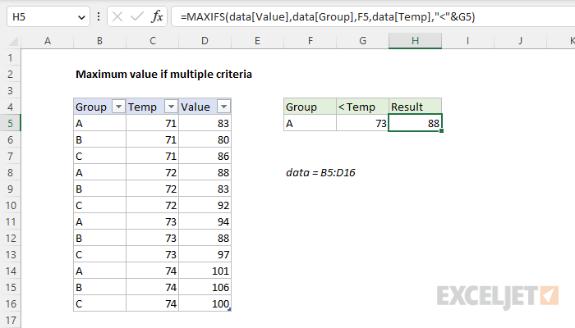Screen dimensions: 575x328
Task: Select column F header
Action: coord(310,41)
